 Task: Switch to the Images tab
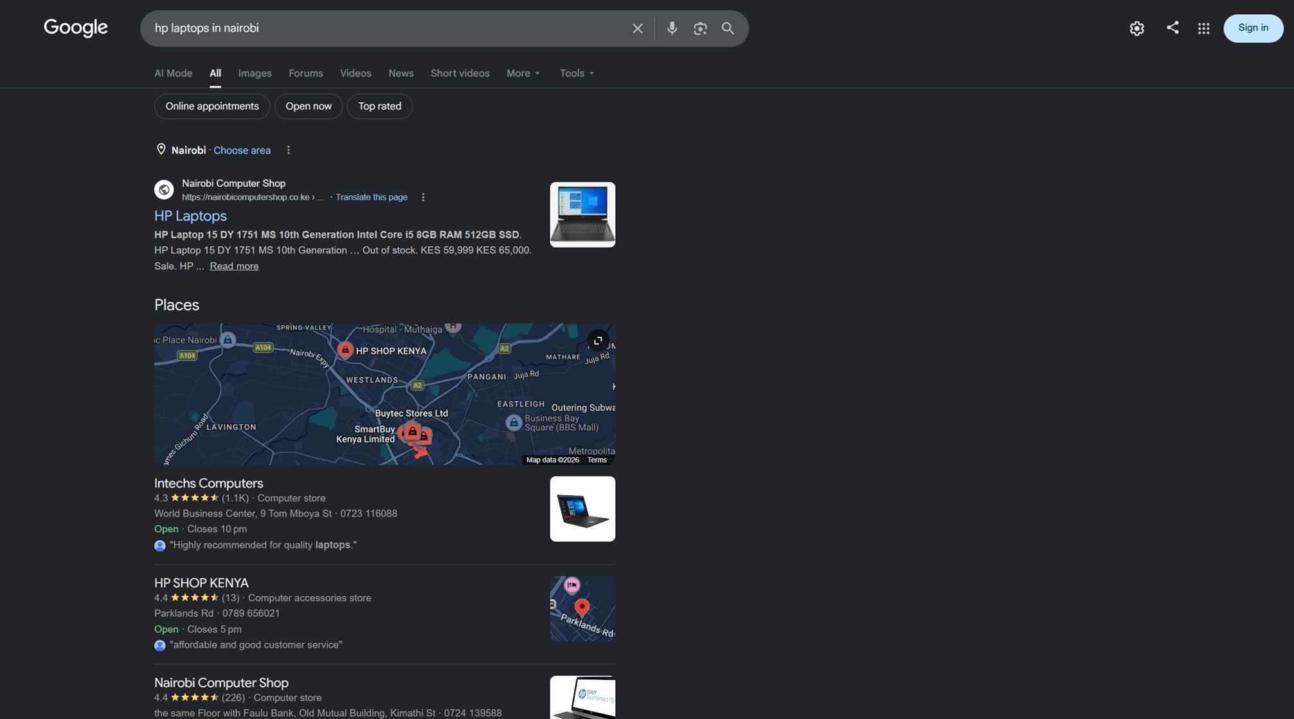tap(255, 73)
